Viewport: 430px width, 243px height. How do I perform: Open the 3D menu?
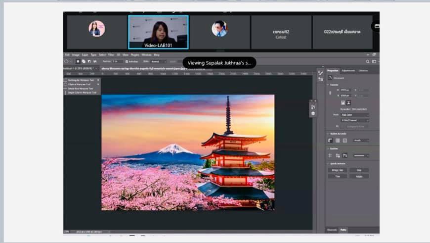pos(118,55)
